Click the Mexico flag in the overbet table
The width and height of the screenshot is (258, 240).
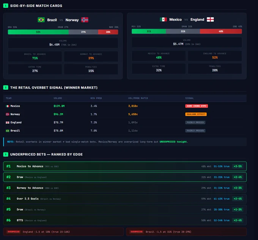coord(8,106)
